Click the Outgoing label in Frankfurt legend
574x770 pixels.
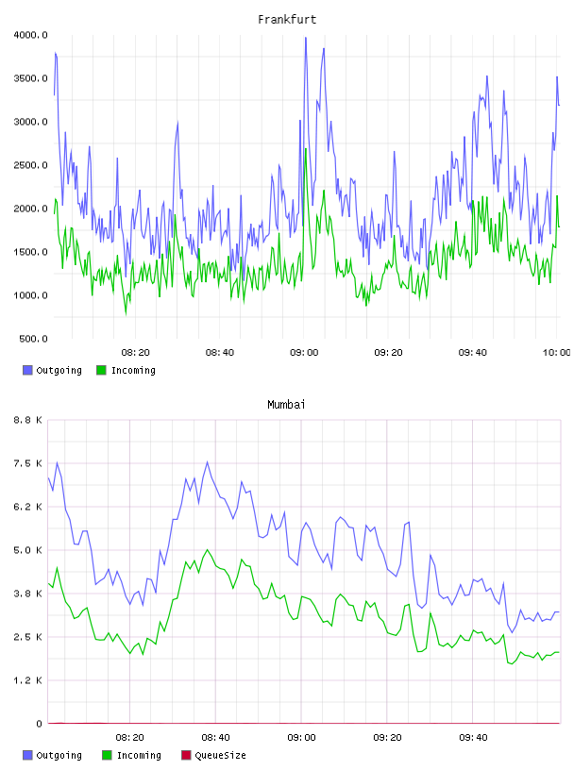[x=59, y=371]
